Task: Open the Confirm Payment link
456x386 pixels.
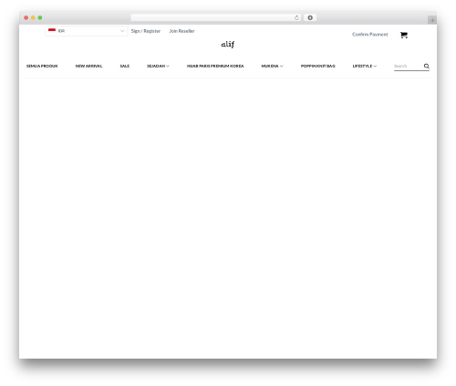Action: pyautogui.click(x=370, y=35)
